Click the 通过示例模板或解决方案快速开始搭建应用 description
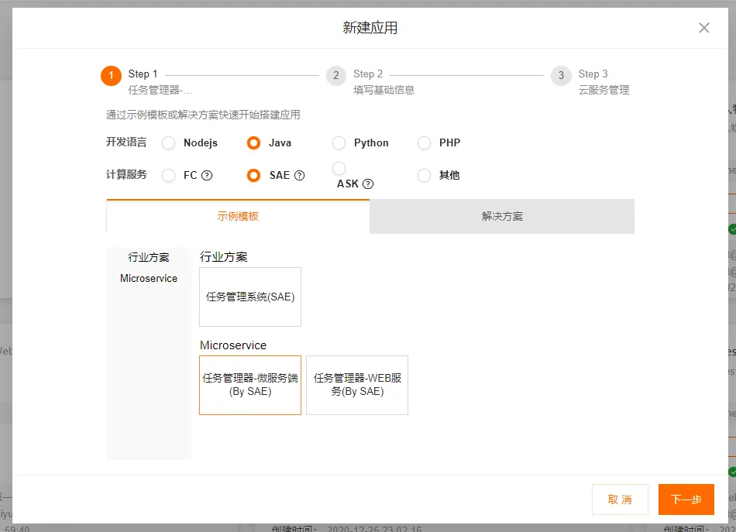The width and height of the screenshot is (736, 532). [203, 115]
